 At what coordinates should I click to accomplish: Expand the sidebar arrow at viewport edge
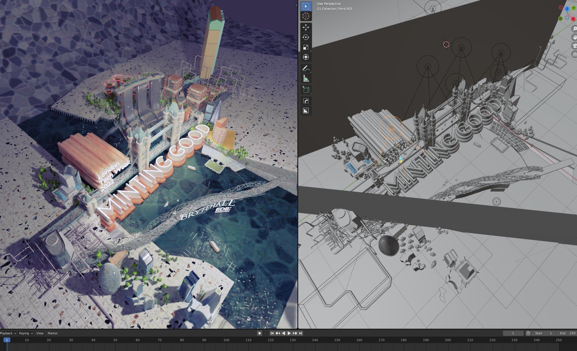pos(296,5)
